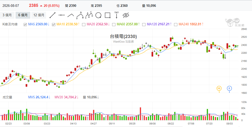The width and height of the screenshot is (252, 127).
Task: Click the 02/23 date axis label
Action: pos(8,124)
